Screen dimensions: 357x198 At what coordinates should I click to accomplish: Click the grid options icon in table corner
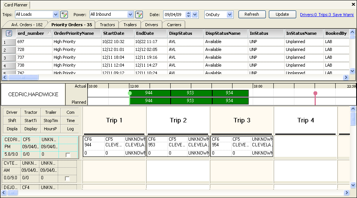pyautogui.click(x=9, y=33)
